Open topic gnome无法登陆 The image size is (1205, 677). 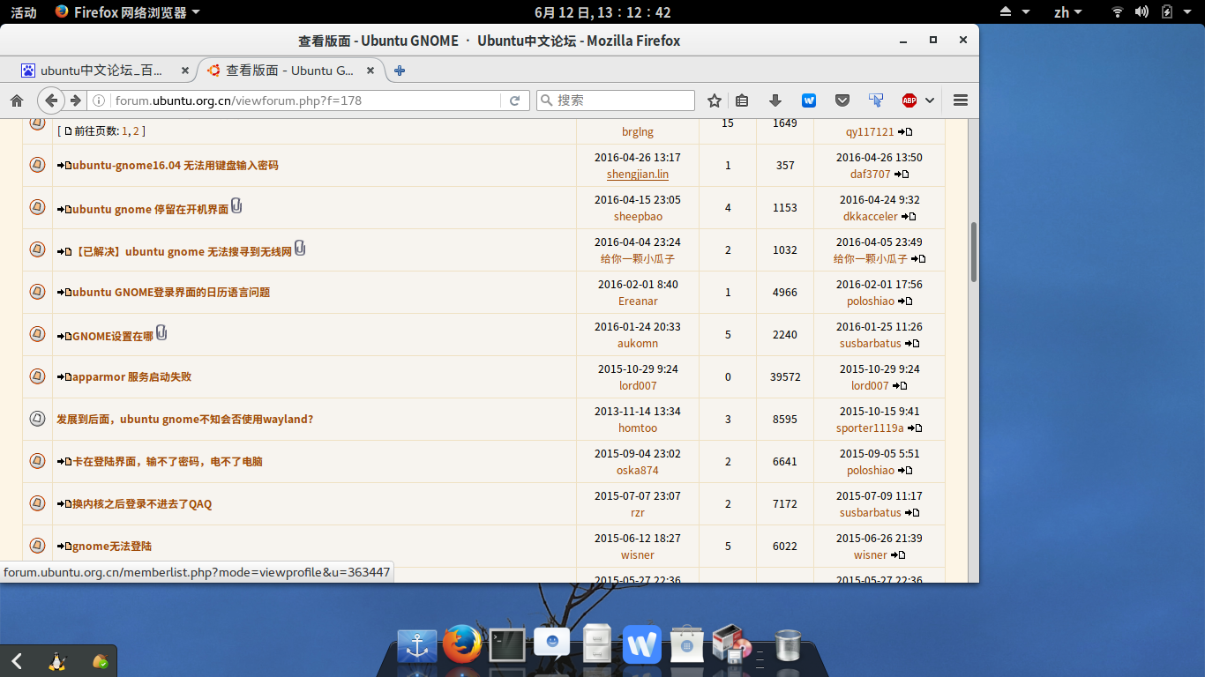[112, 546]
